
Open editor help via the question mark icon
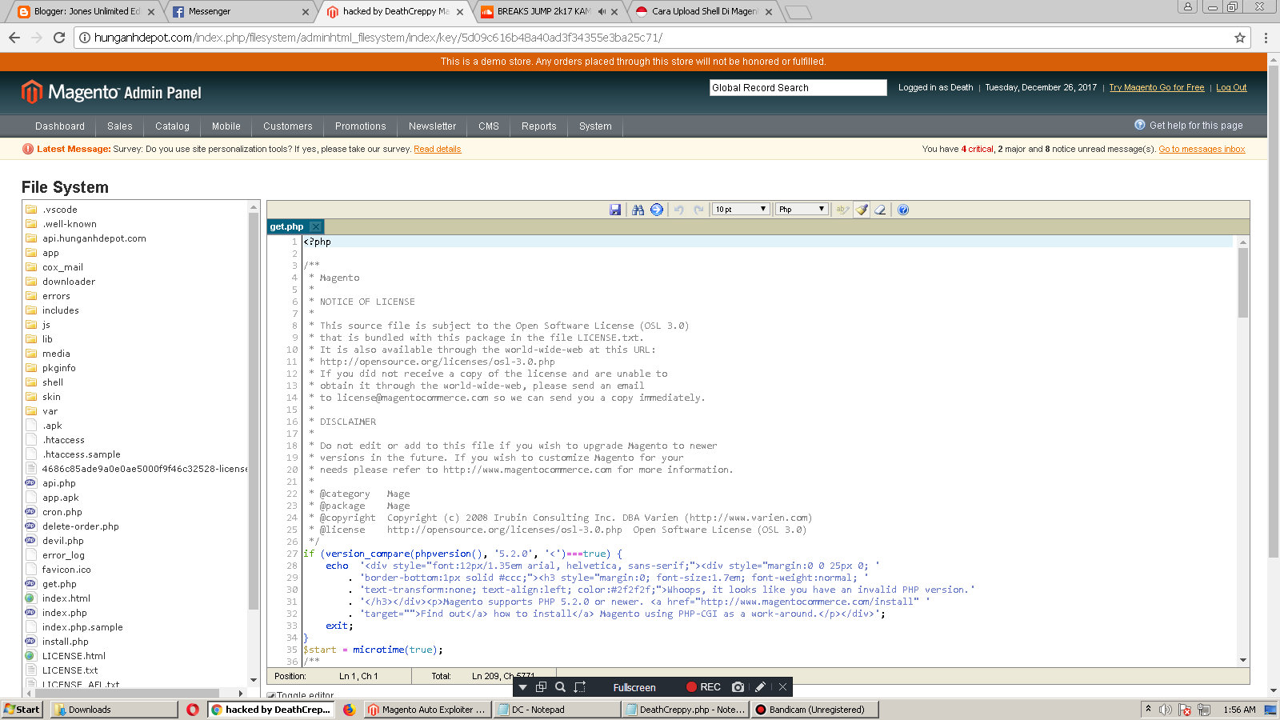coord(902,209)
